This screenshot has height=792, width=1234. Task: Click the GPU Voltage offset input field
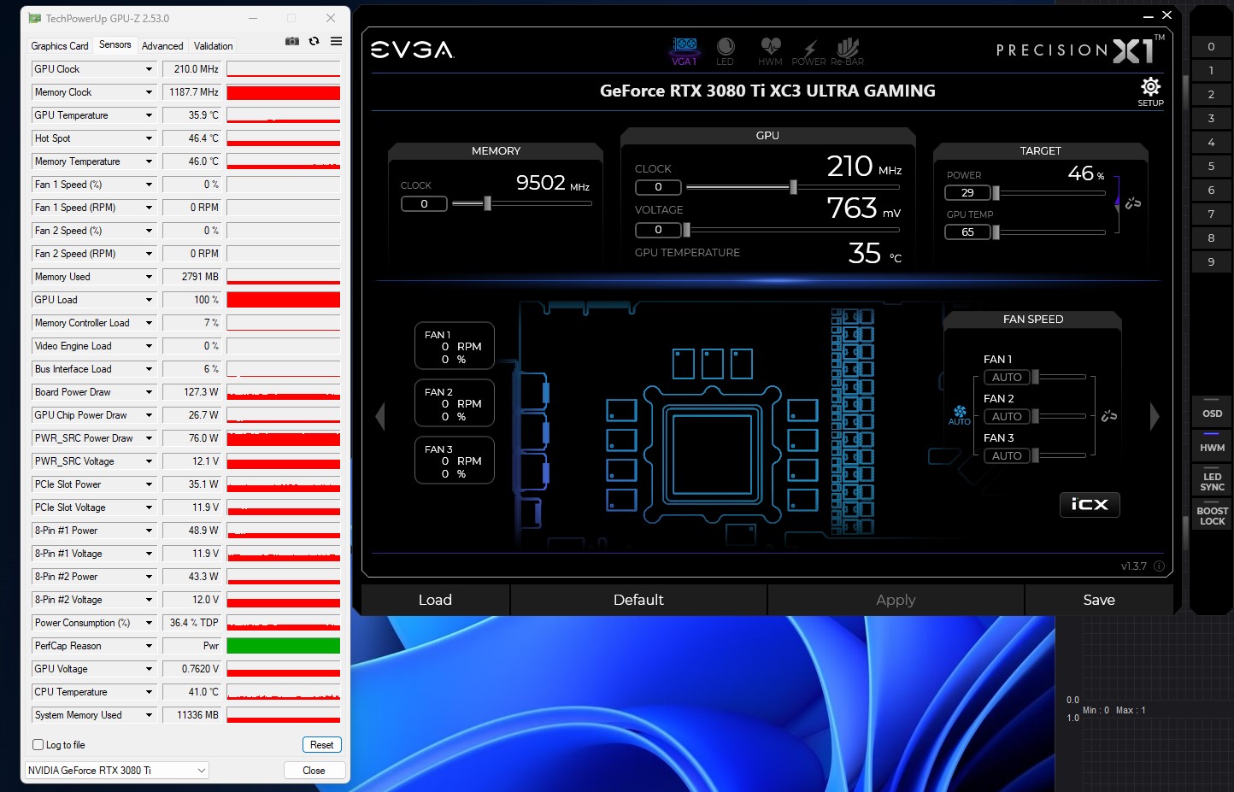point(658,230)
